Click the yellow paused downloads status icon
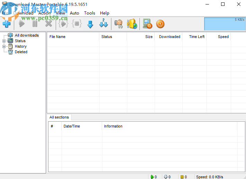Viewport: 246px width, 179px height. pyautogui.click(x=182, y=177)
